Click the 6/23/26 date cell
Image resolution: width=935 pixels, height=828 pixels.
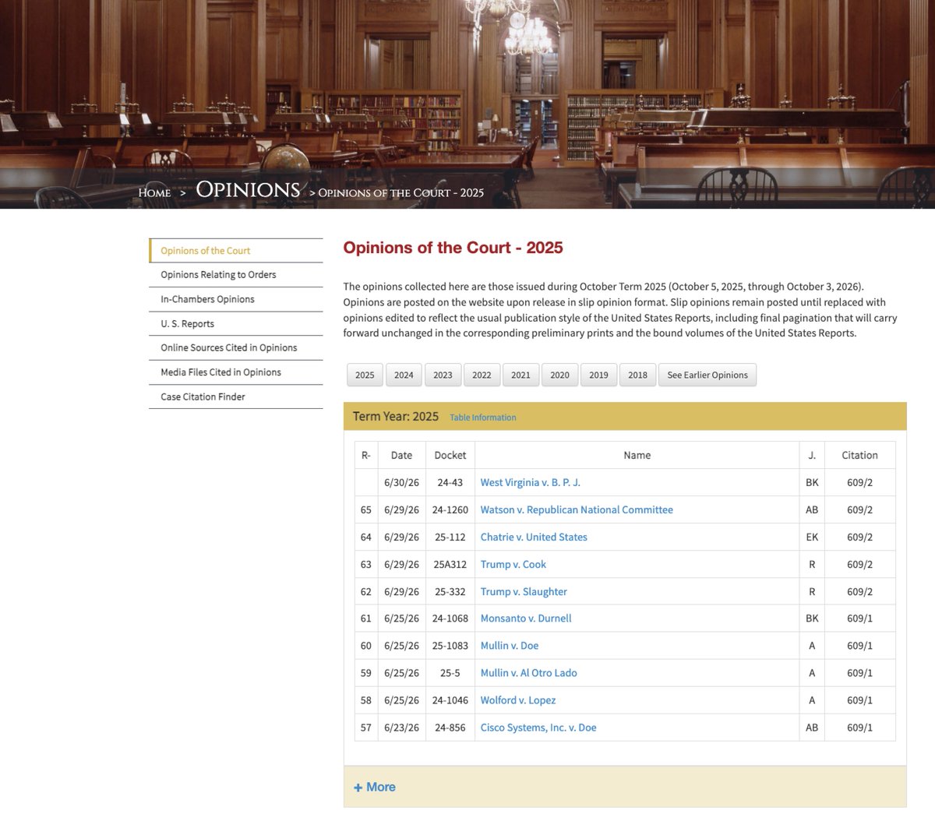(401, 728)
